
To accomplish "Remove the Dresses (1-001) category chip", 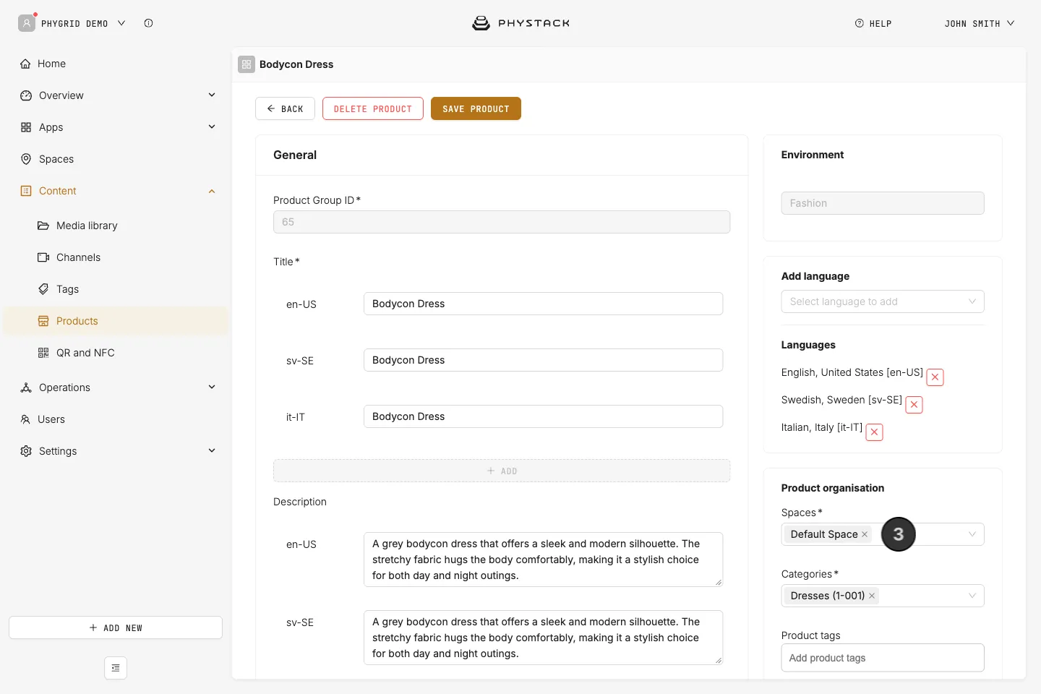I will [x=872, y=596].
